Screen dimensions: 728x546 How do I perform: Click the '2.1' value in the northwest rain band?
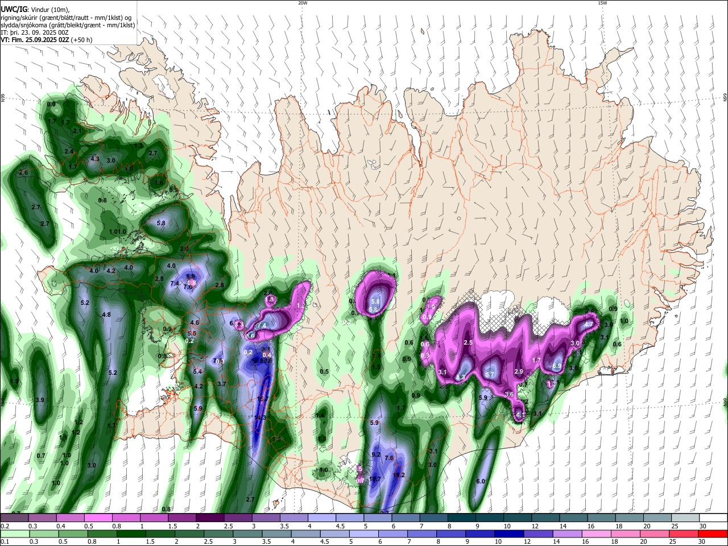pyautogui.click(x=78, y=131)
